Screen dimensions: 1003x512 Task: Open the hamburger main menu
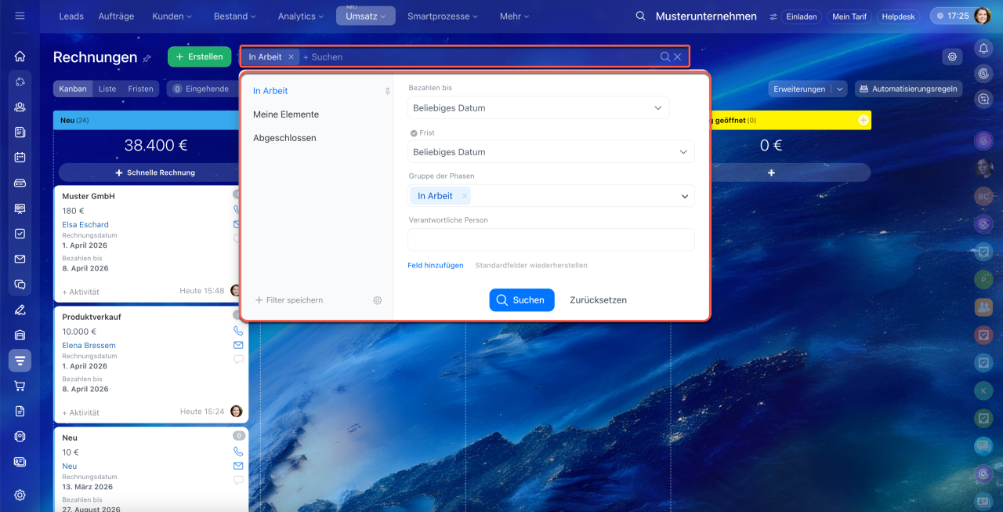pos(20,16)
